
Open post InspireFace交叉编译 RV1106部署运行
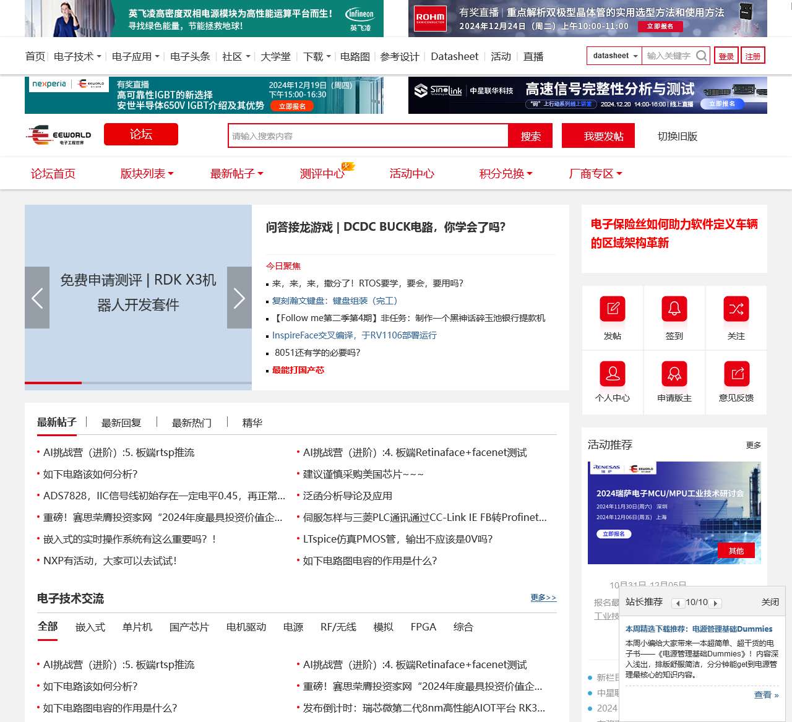(355, 335)
